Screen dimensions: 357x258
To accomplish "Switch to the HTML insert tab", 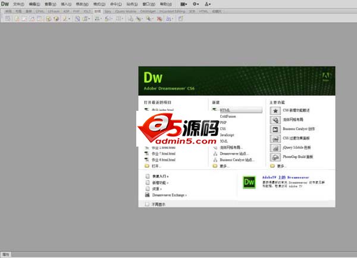I will point(203,11).
